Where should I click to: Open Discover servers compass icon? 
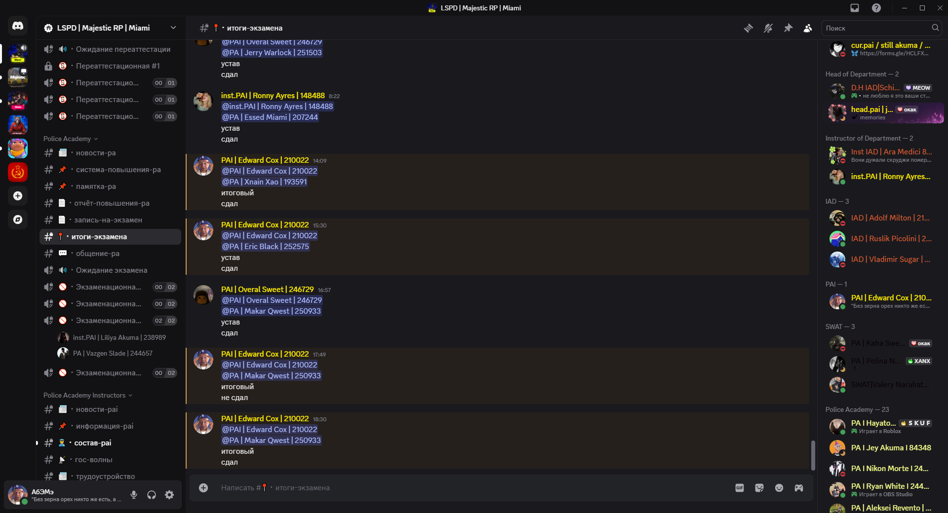point(18,220)
